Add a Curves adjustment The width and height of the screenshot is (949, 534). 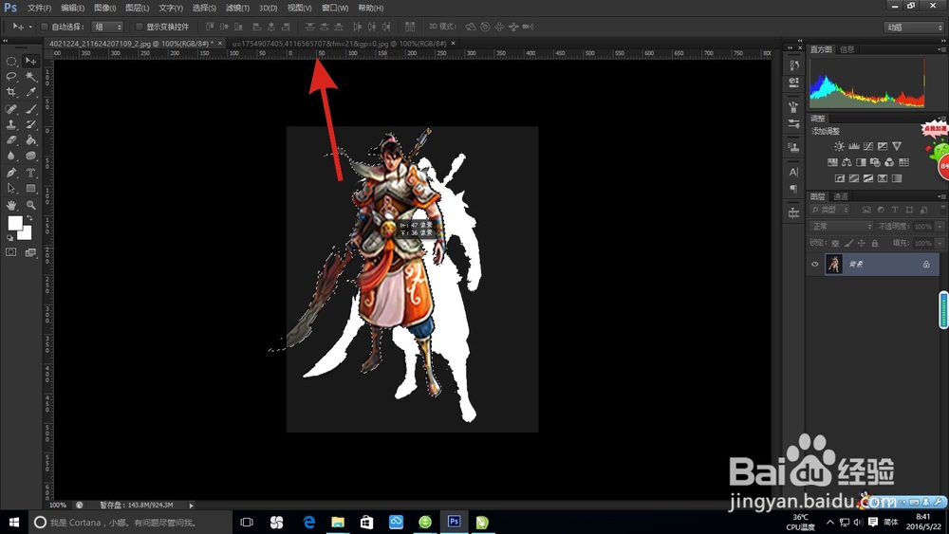(868, 146)
